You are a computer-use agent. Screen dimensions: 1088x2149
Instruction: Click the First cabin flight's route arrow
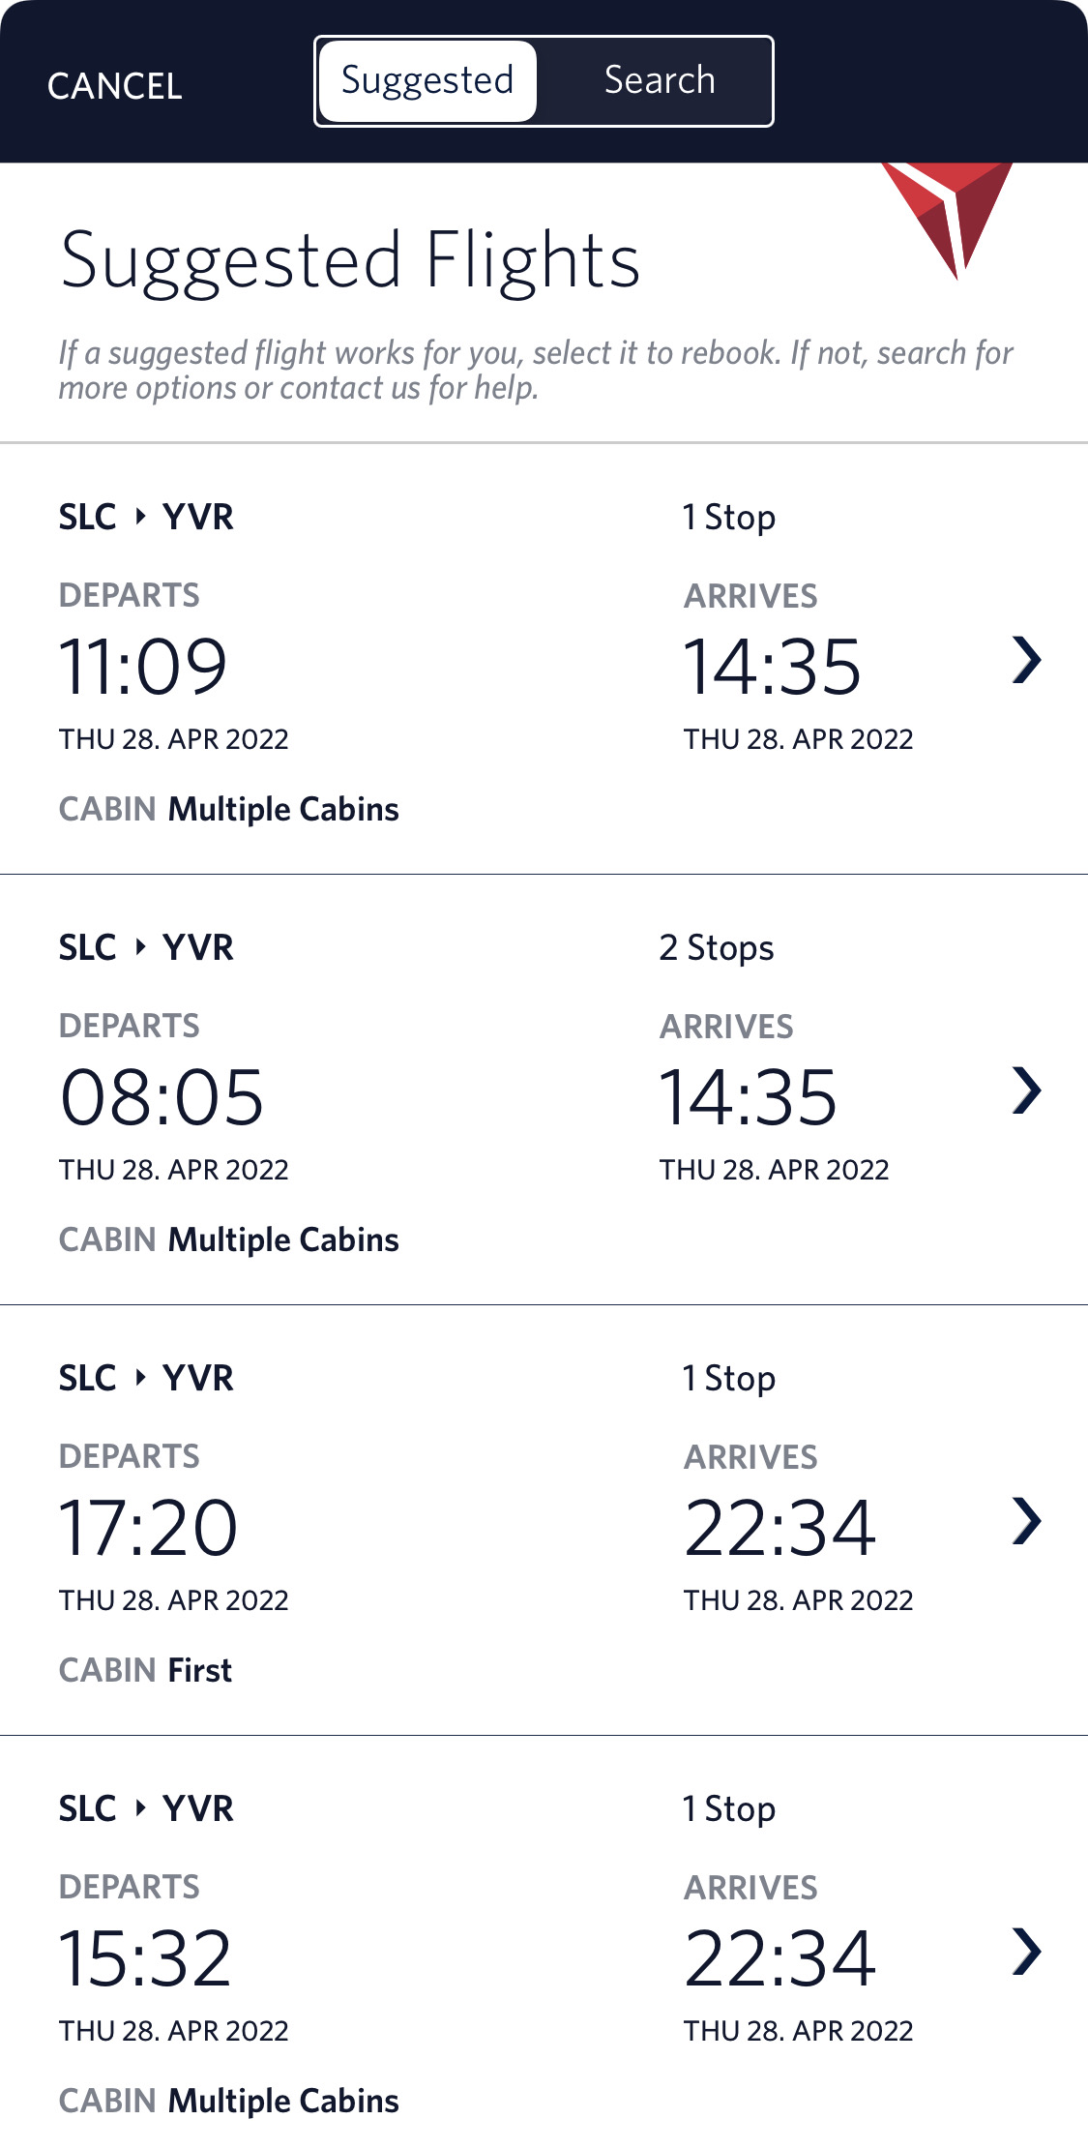click(x=141, y=1378)
